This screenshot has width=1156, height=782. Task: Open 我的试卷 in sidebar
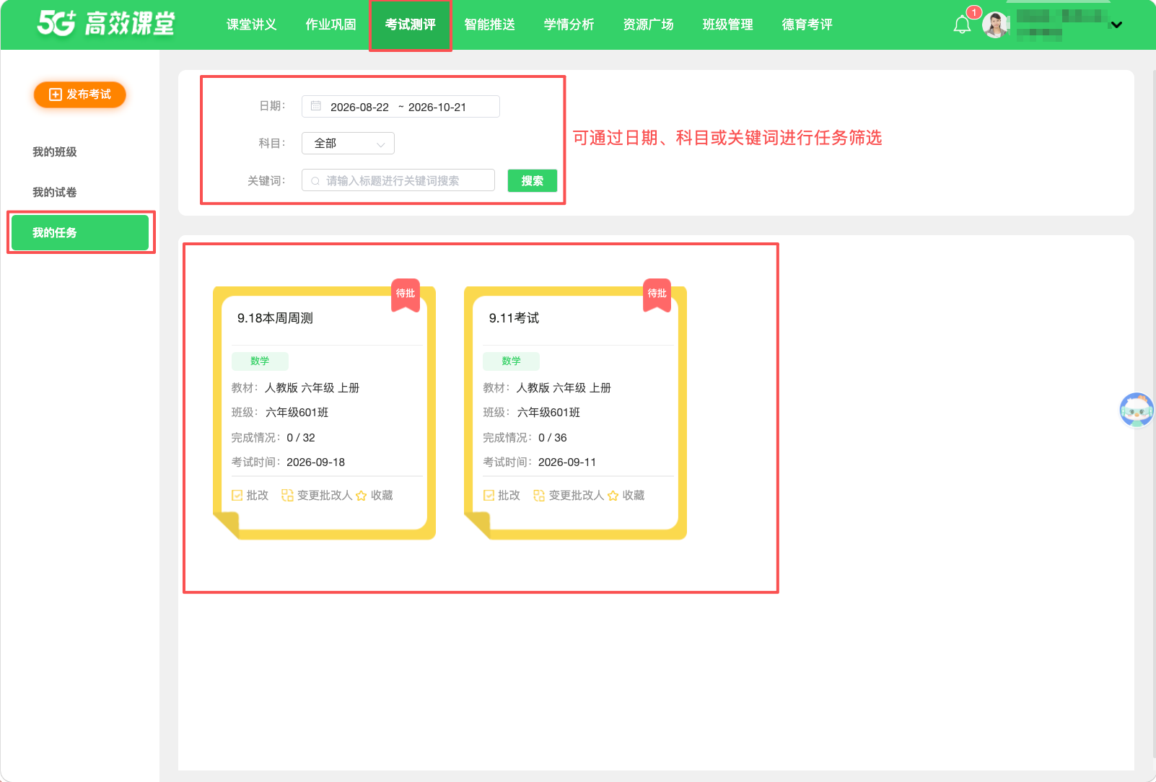[x=55, y=193]
